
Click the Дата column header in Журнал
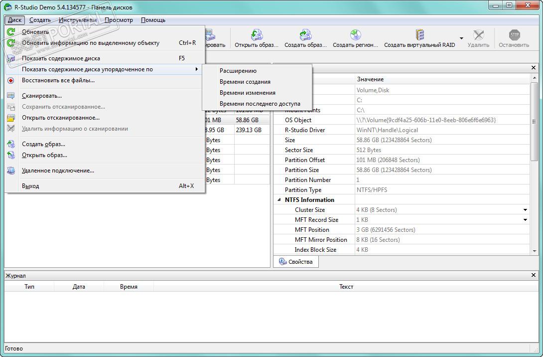(79, 287)
